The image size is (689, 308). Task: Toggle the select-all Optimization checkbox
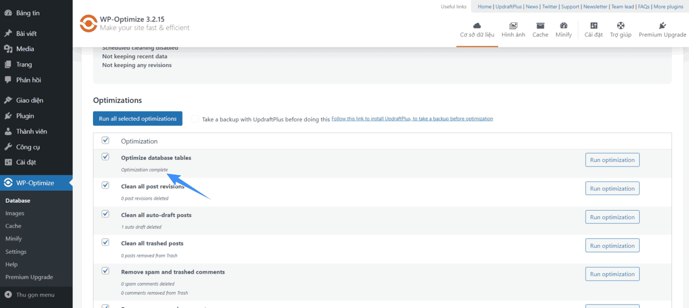[x=105, y=140]
